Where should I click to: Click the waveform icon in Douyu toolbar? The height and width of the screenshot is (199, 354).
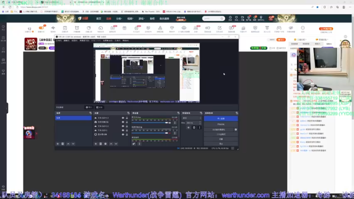(x=53, y=28)
